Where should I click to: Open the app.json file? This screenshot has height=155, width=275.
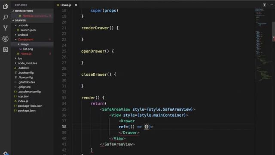point(33,96)
